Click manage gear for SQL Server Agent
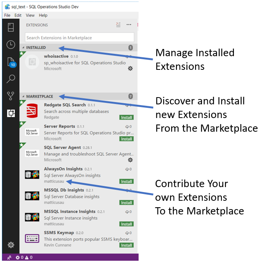This screenshot has width=262, height=263. point(130,160)
